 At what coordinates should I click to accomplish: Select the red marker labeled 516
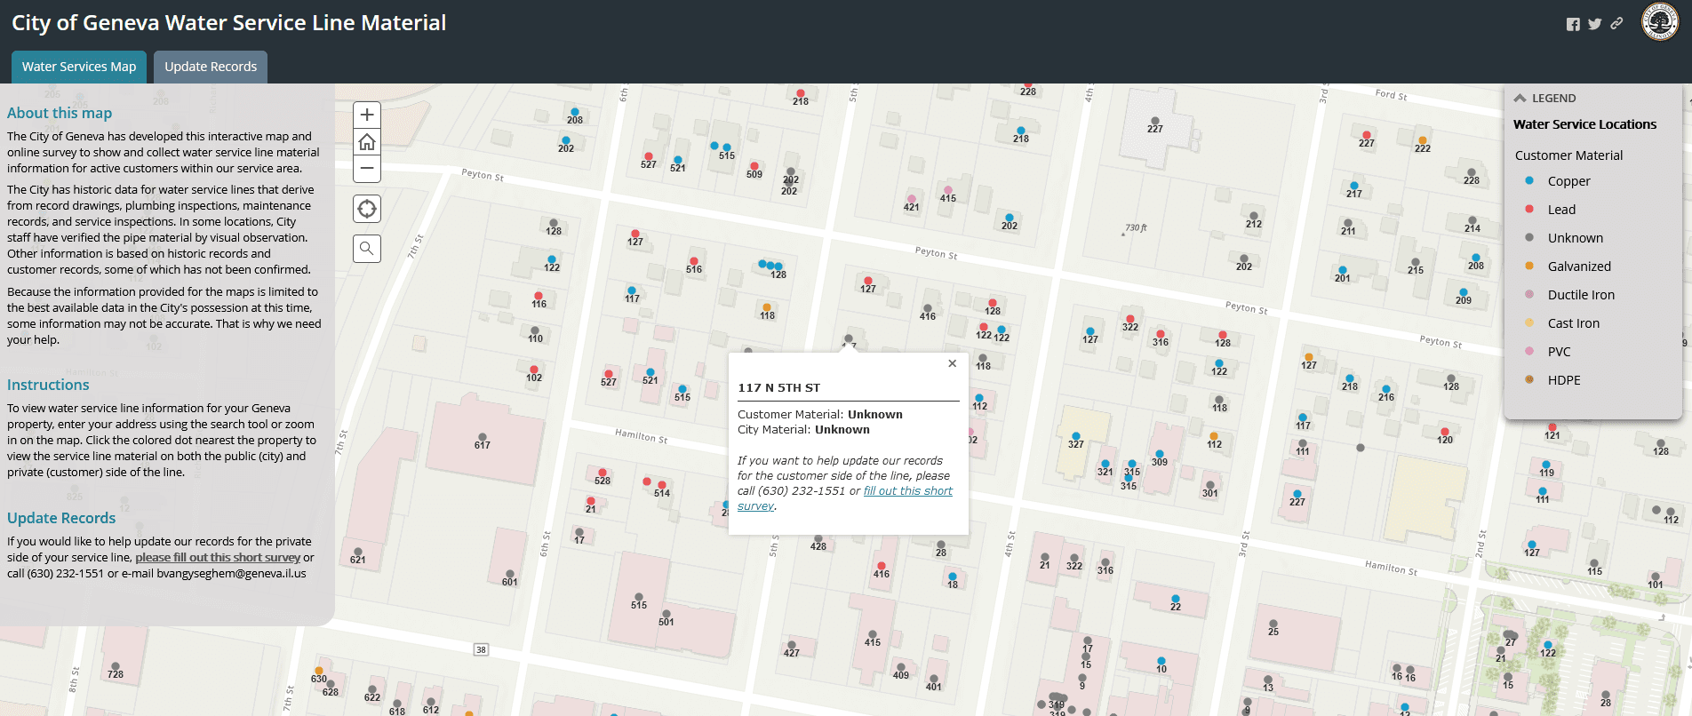click(693, 261)
